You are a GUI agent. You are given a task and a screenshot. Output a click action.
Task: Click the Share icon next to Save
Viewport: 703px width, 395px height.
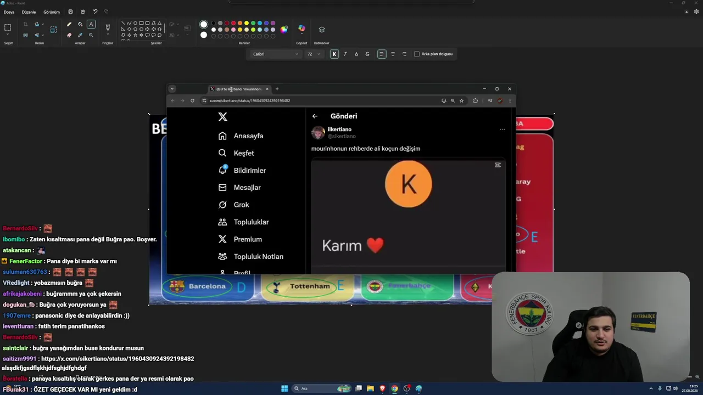coord(83,12)
